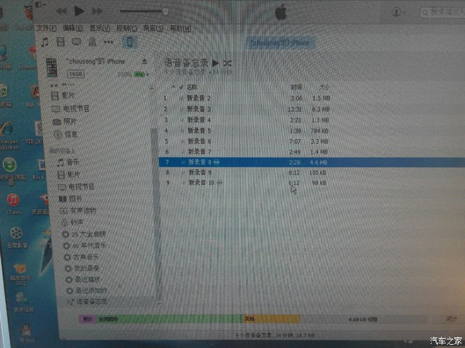The image size is (465, 348).
Task: Open the 文件(F) menu
Action: (46, 28)
